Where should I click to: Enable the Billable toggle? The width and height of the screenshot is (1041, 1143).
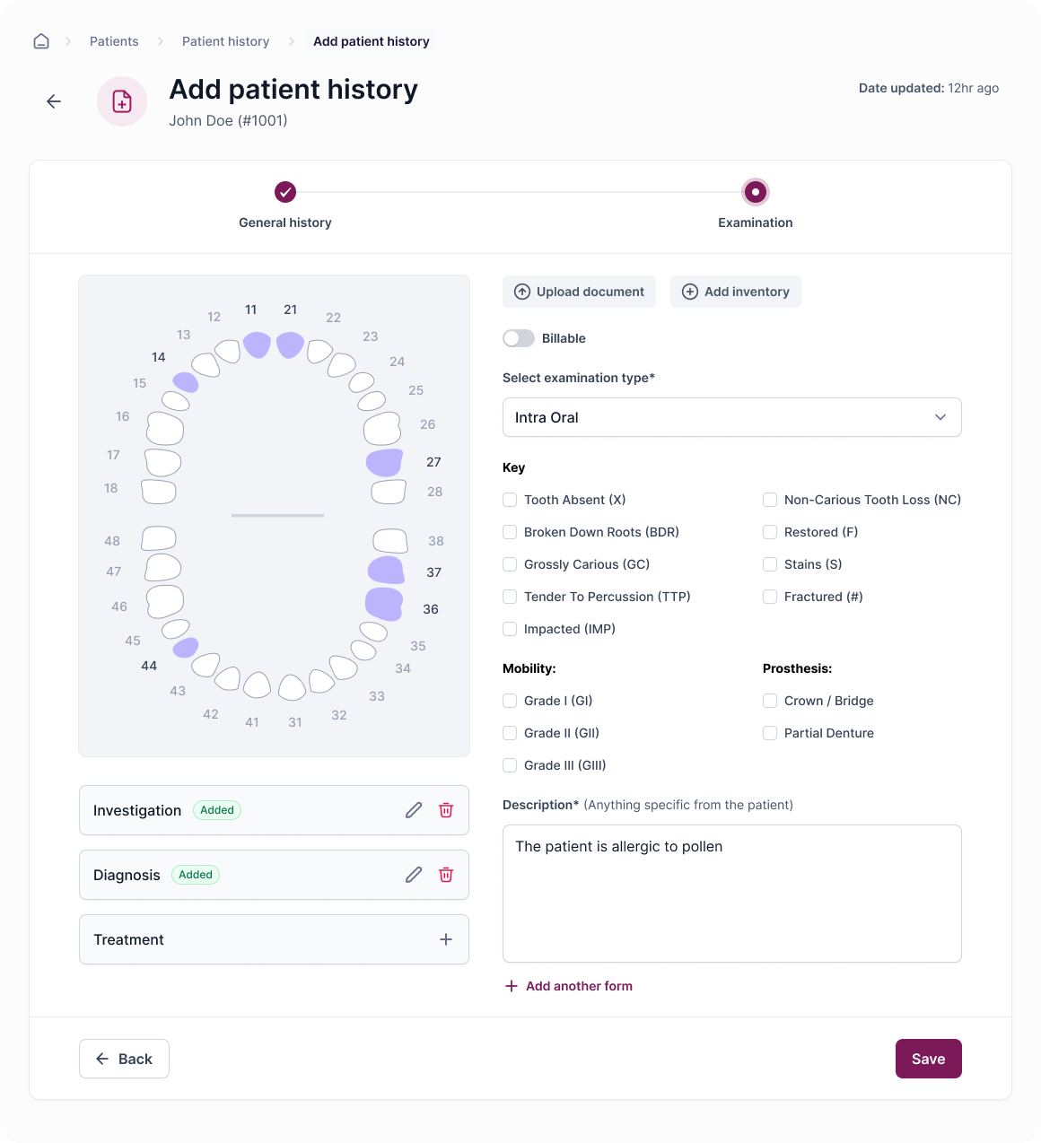click(x=519, y=338)
